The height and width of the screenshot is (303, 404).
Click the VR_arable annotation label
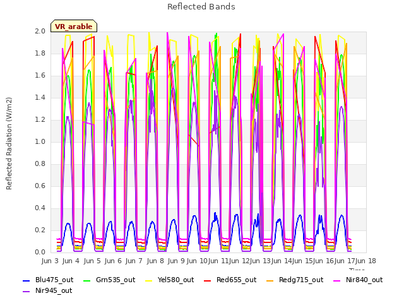[74, 27]
